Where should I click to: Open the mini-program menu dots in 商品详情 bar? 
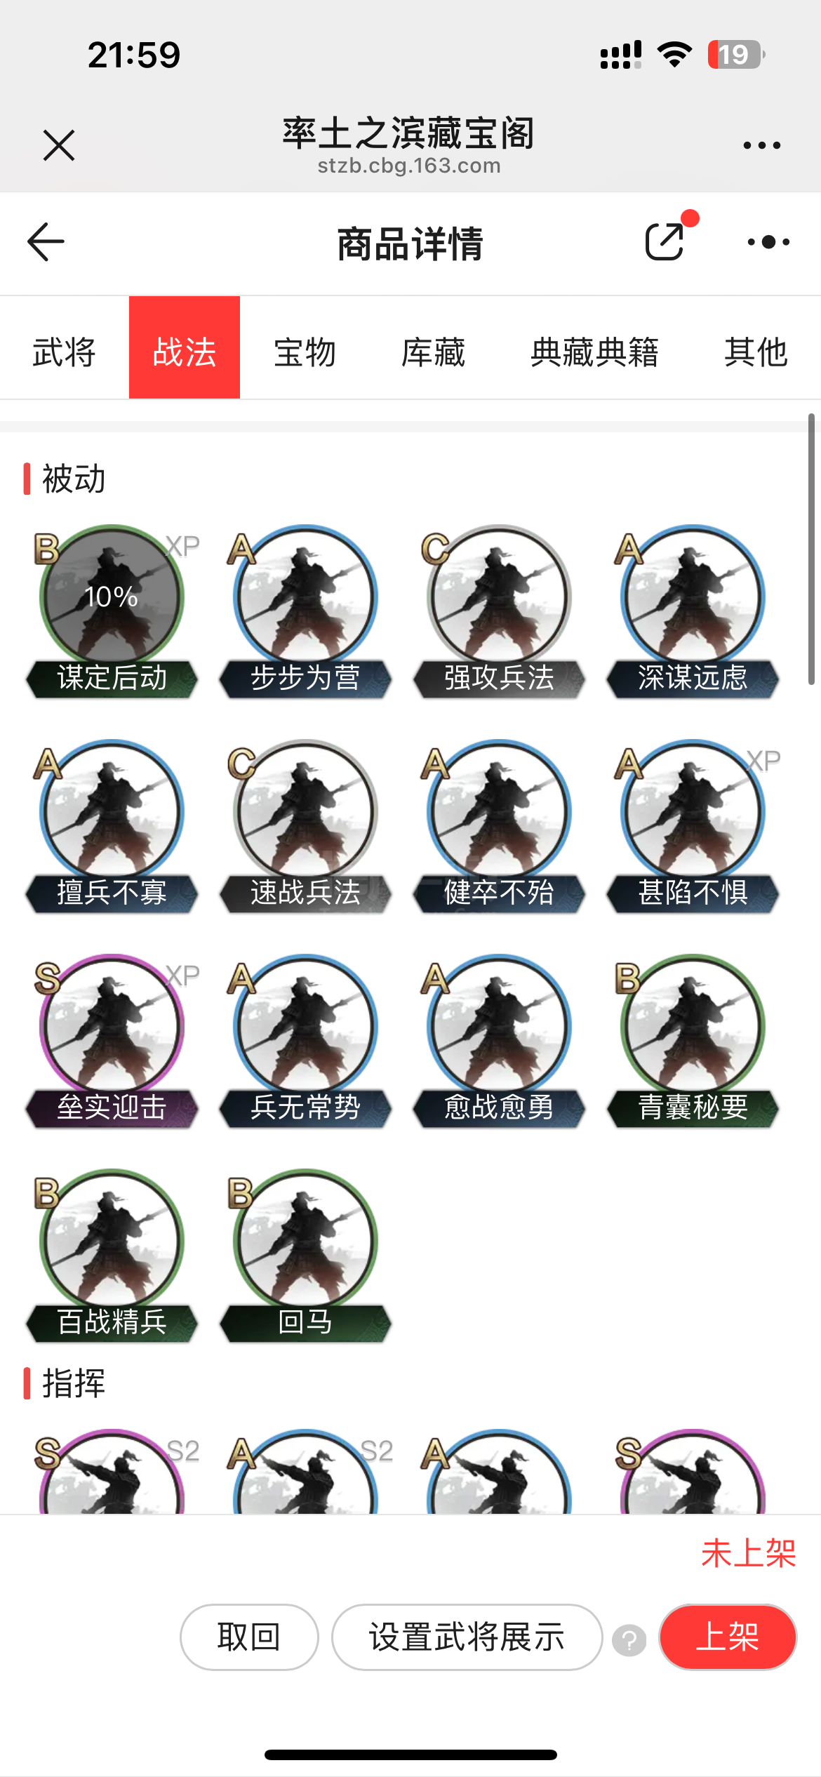[x=769, y=242]
